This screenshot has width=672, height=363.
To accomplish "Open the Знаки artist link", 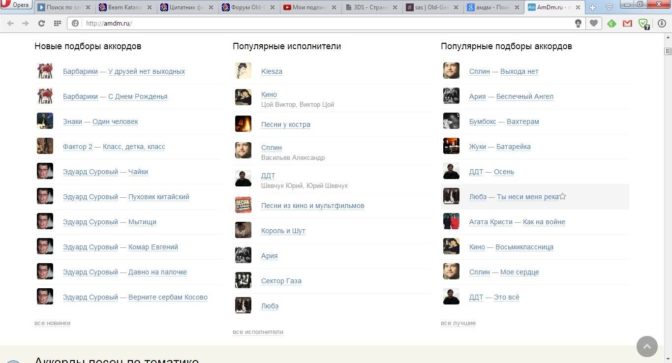I will [72, 121].
